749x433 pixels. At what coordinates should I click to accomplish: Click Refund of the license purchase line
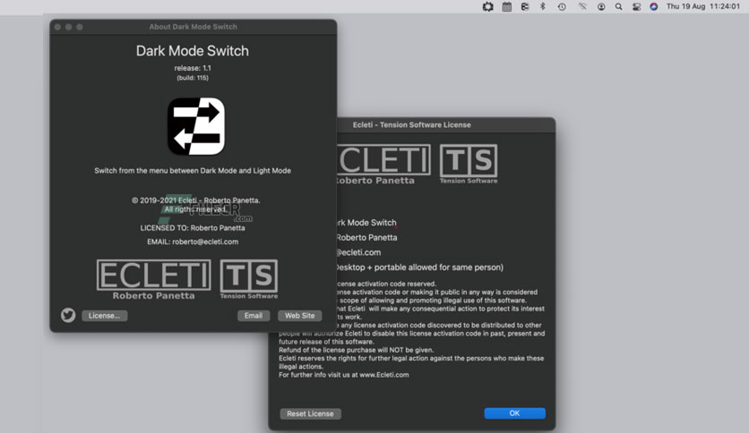tap(357, 350)
